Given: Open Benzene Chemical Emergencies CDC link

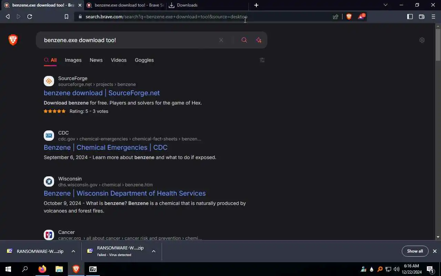Looking at the screenshot, I should (105, 147).
